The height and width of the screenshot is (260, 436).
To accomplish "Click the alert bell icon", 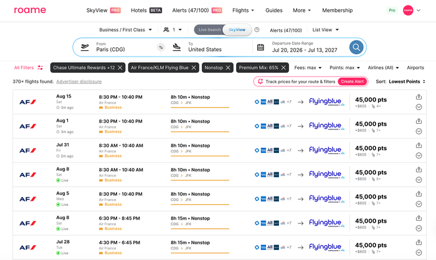I will point(260,81).
